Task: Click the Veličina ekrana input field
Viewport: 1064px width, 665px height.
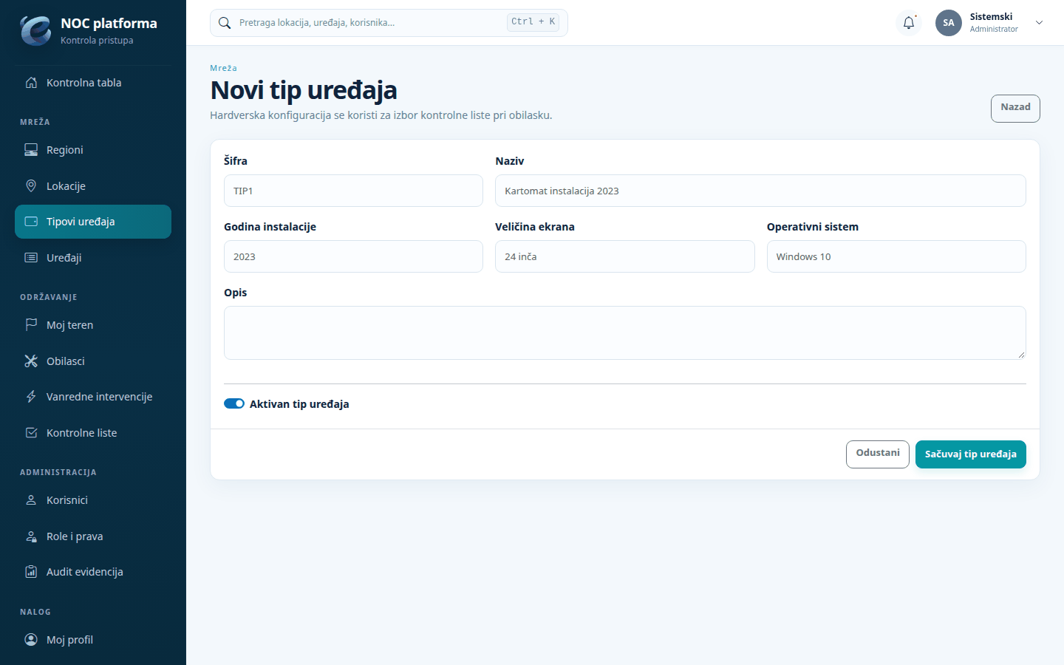Action: [625, 256]
